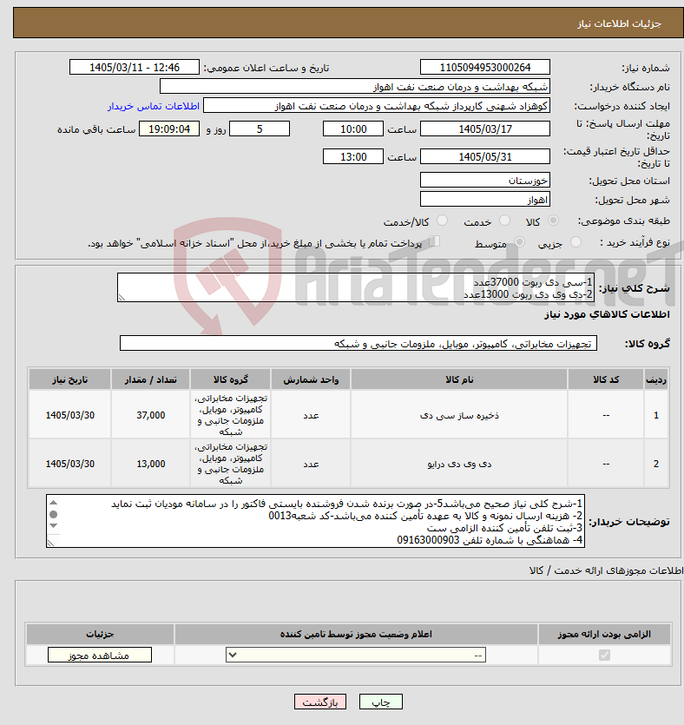Screen dimensions: 684x725
Task: Select the کالا/خدمت radio button
Action: (443, 221)
